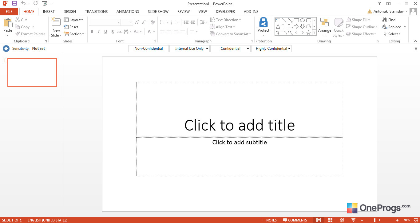Click the Help question mark icon
This screenshot has height=223, width=420.
click(379, 3)
